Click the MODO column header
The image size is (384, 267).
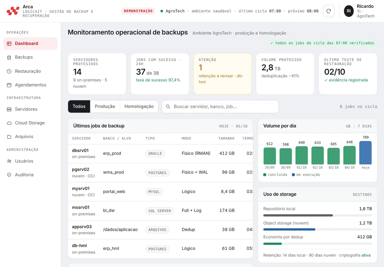186,138
